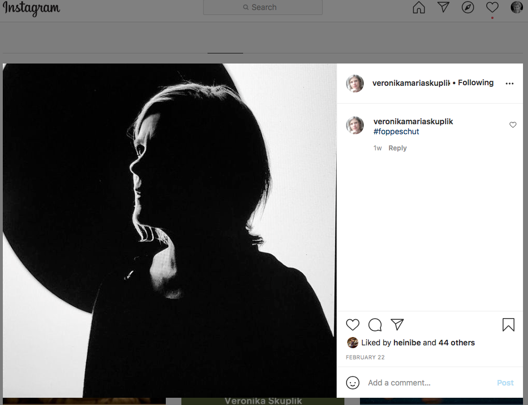Image resolution: width=528 pixels, height=405 pixels.
Task: Click the FEBRUARY 22 post date
Action: click(365, 357)
